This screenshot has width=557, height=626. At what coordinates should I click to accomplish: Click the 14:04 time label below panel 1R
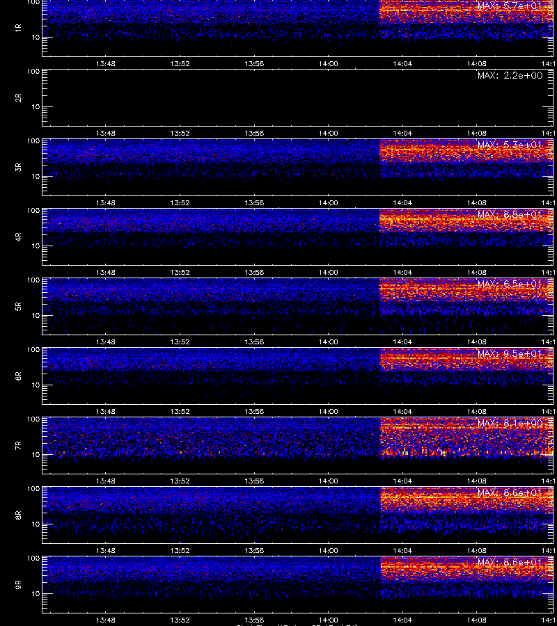pyautogui.click(x=402, y=63)
